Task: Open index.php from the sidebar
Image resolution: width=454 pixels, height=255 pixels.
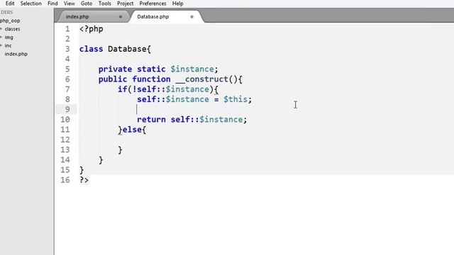Action: (x=16, y=54)
